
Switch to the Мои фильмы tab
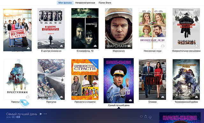65,3
